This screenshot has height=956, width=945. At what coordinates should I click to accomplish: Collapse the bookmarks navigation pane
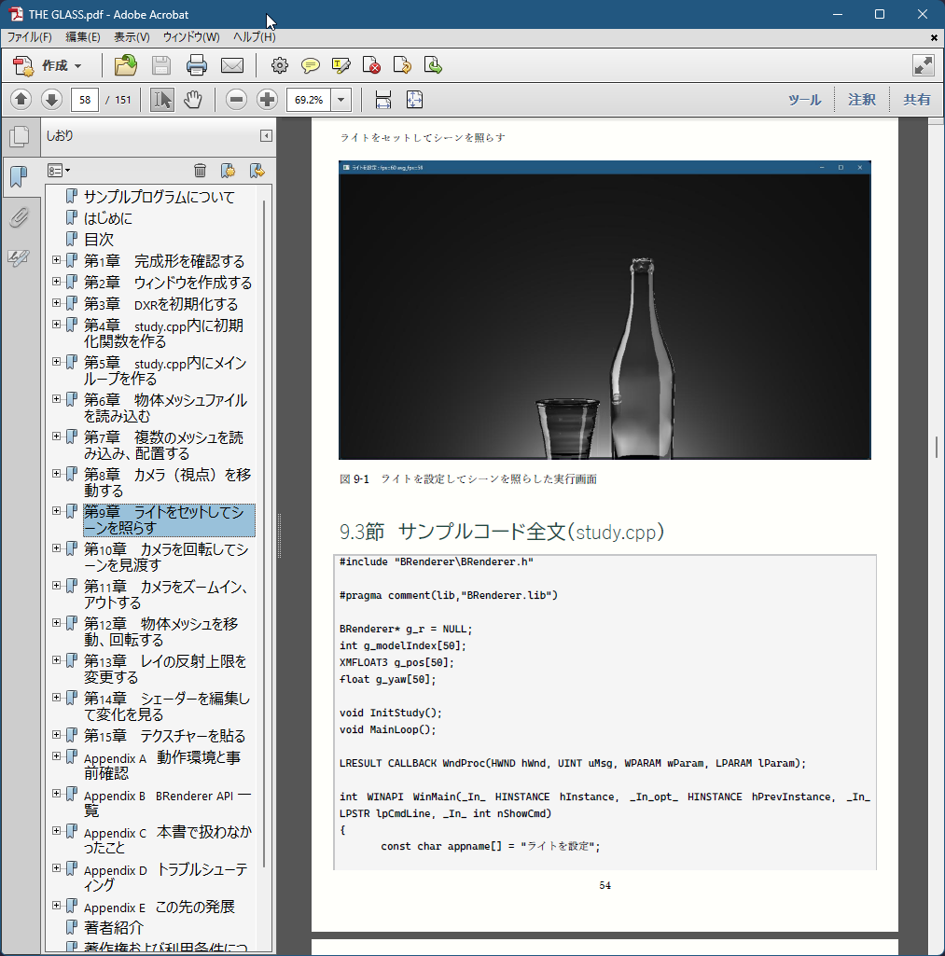point(266,136)
